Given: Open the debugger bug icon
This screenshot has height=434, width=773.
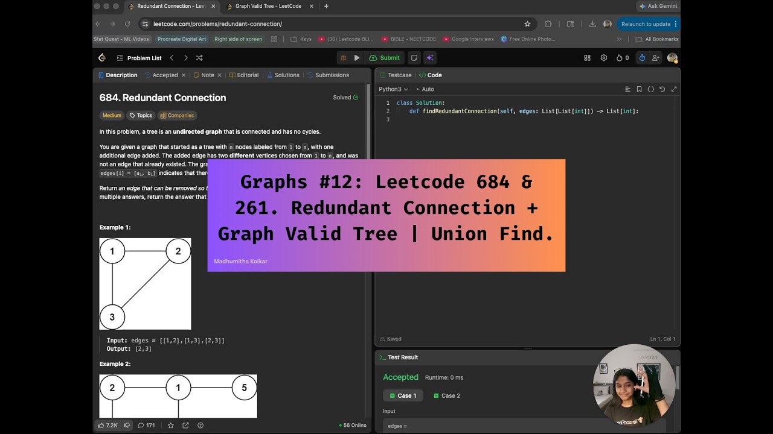Looking at the screenshot, I should click(343, 58).
